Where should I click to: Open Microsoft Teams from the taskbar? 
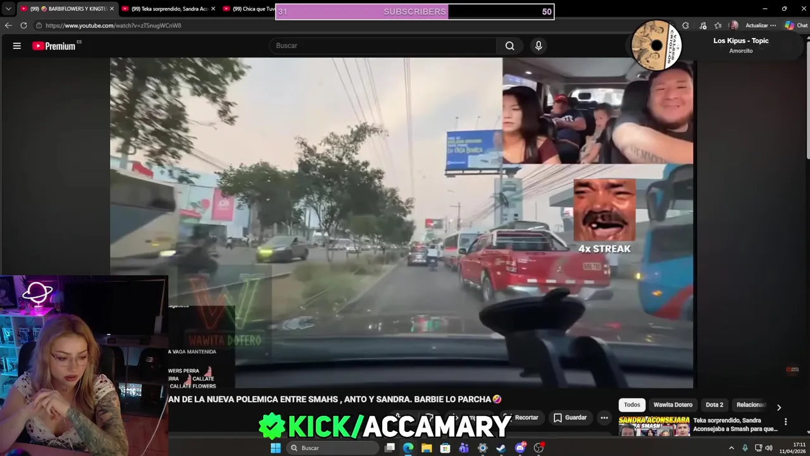pyautogui.click(x=464, y=448)
